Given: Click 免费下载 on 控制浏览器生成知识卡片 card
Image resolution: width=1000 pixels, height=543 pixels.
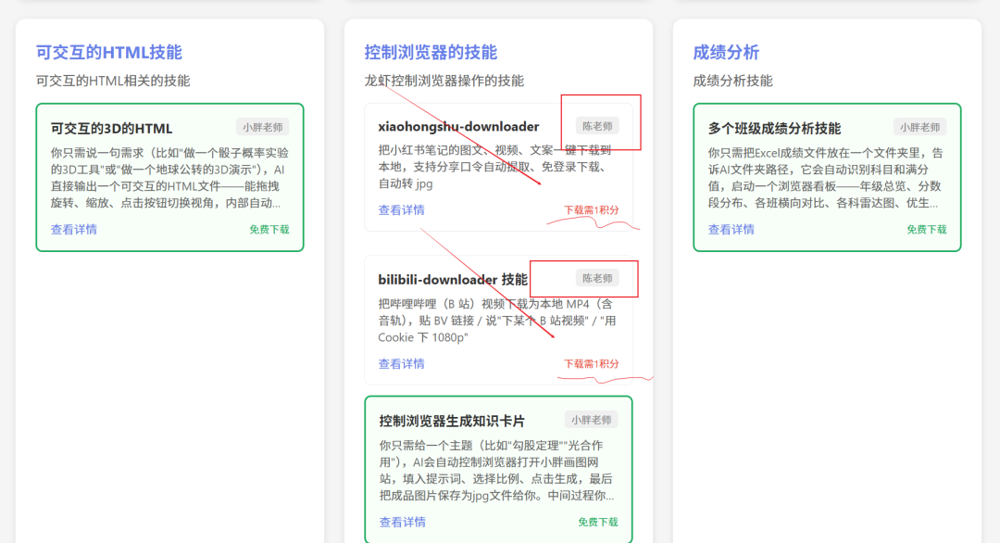Looking at the screenshot, I should pyautogui.click(x=597, y=522).
